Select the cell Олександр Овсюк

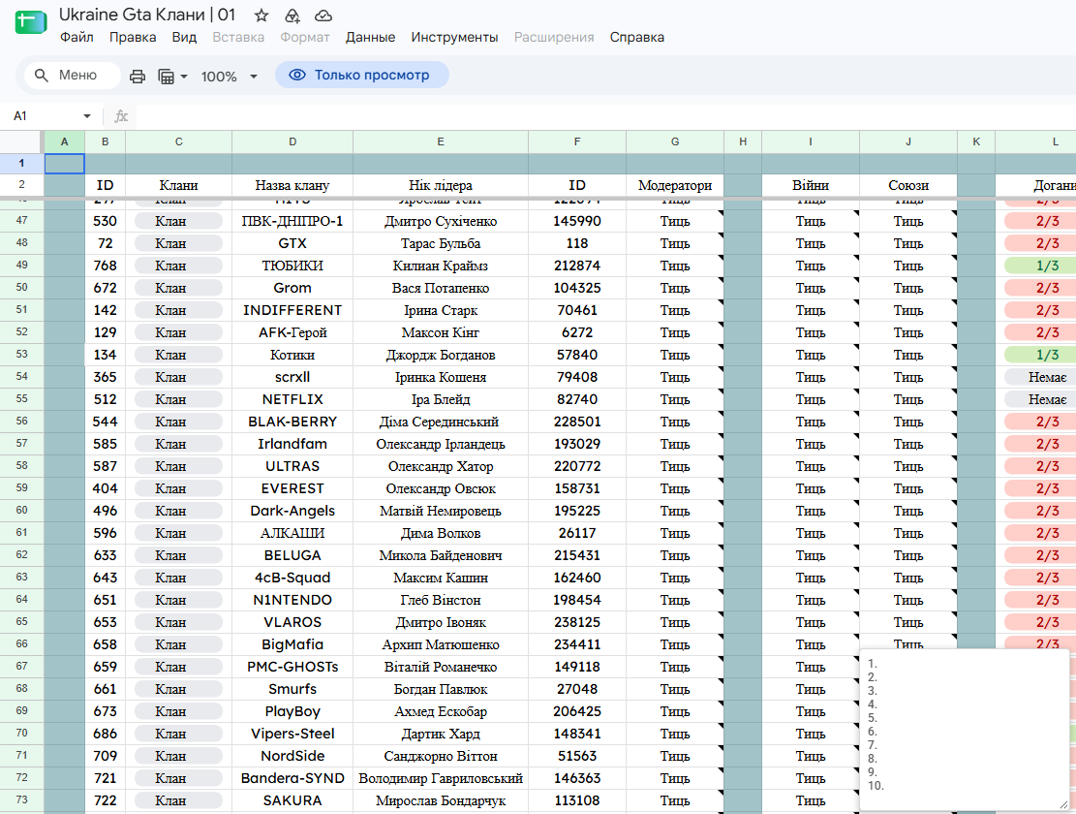pos(441,488)
